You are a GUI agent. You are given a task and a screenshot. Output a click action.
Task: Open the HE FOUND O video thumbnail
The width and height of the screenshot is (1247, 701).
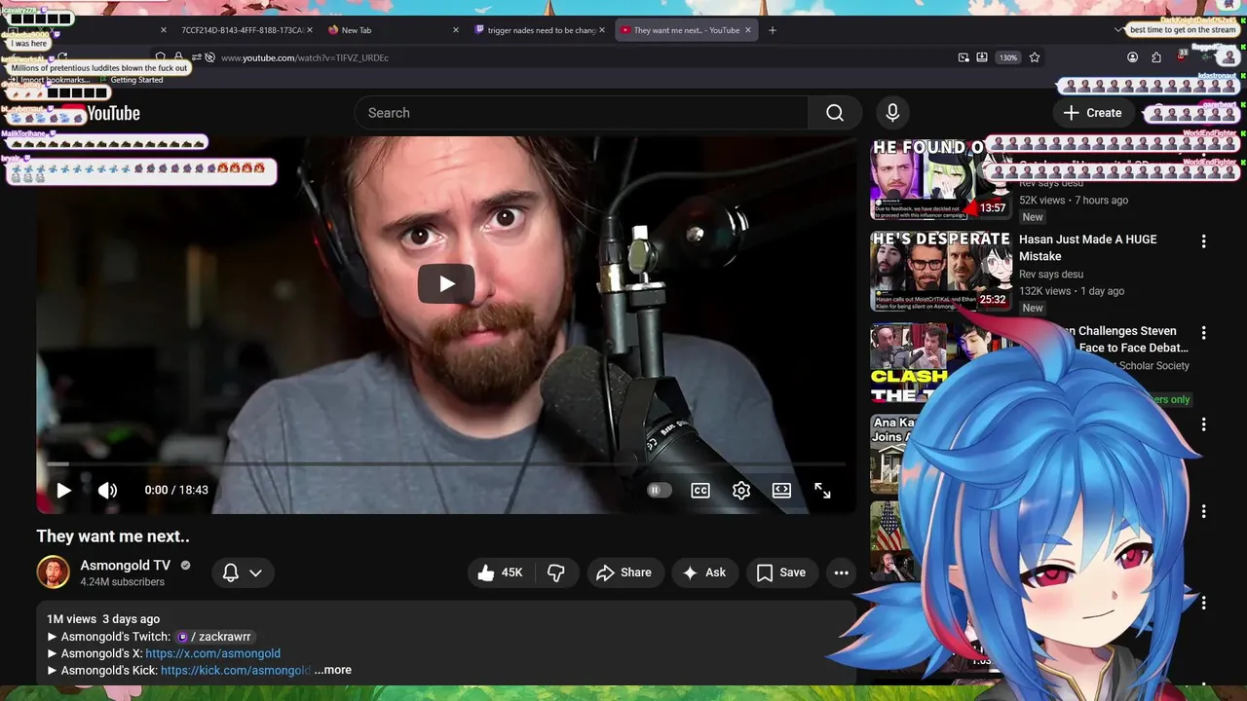(940, 180)
